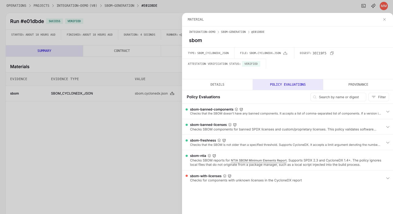Expand the sbom-with-licenses policy row
This screenshot has height=214, width=393.
click(x=388, y=178)
